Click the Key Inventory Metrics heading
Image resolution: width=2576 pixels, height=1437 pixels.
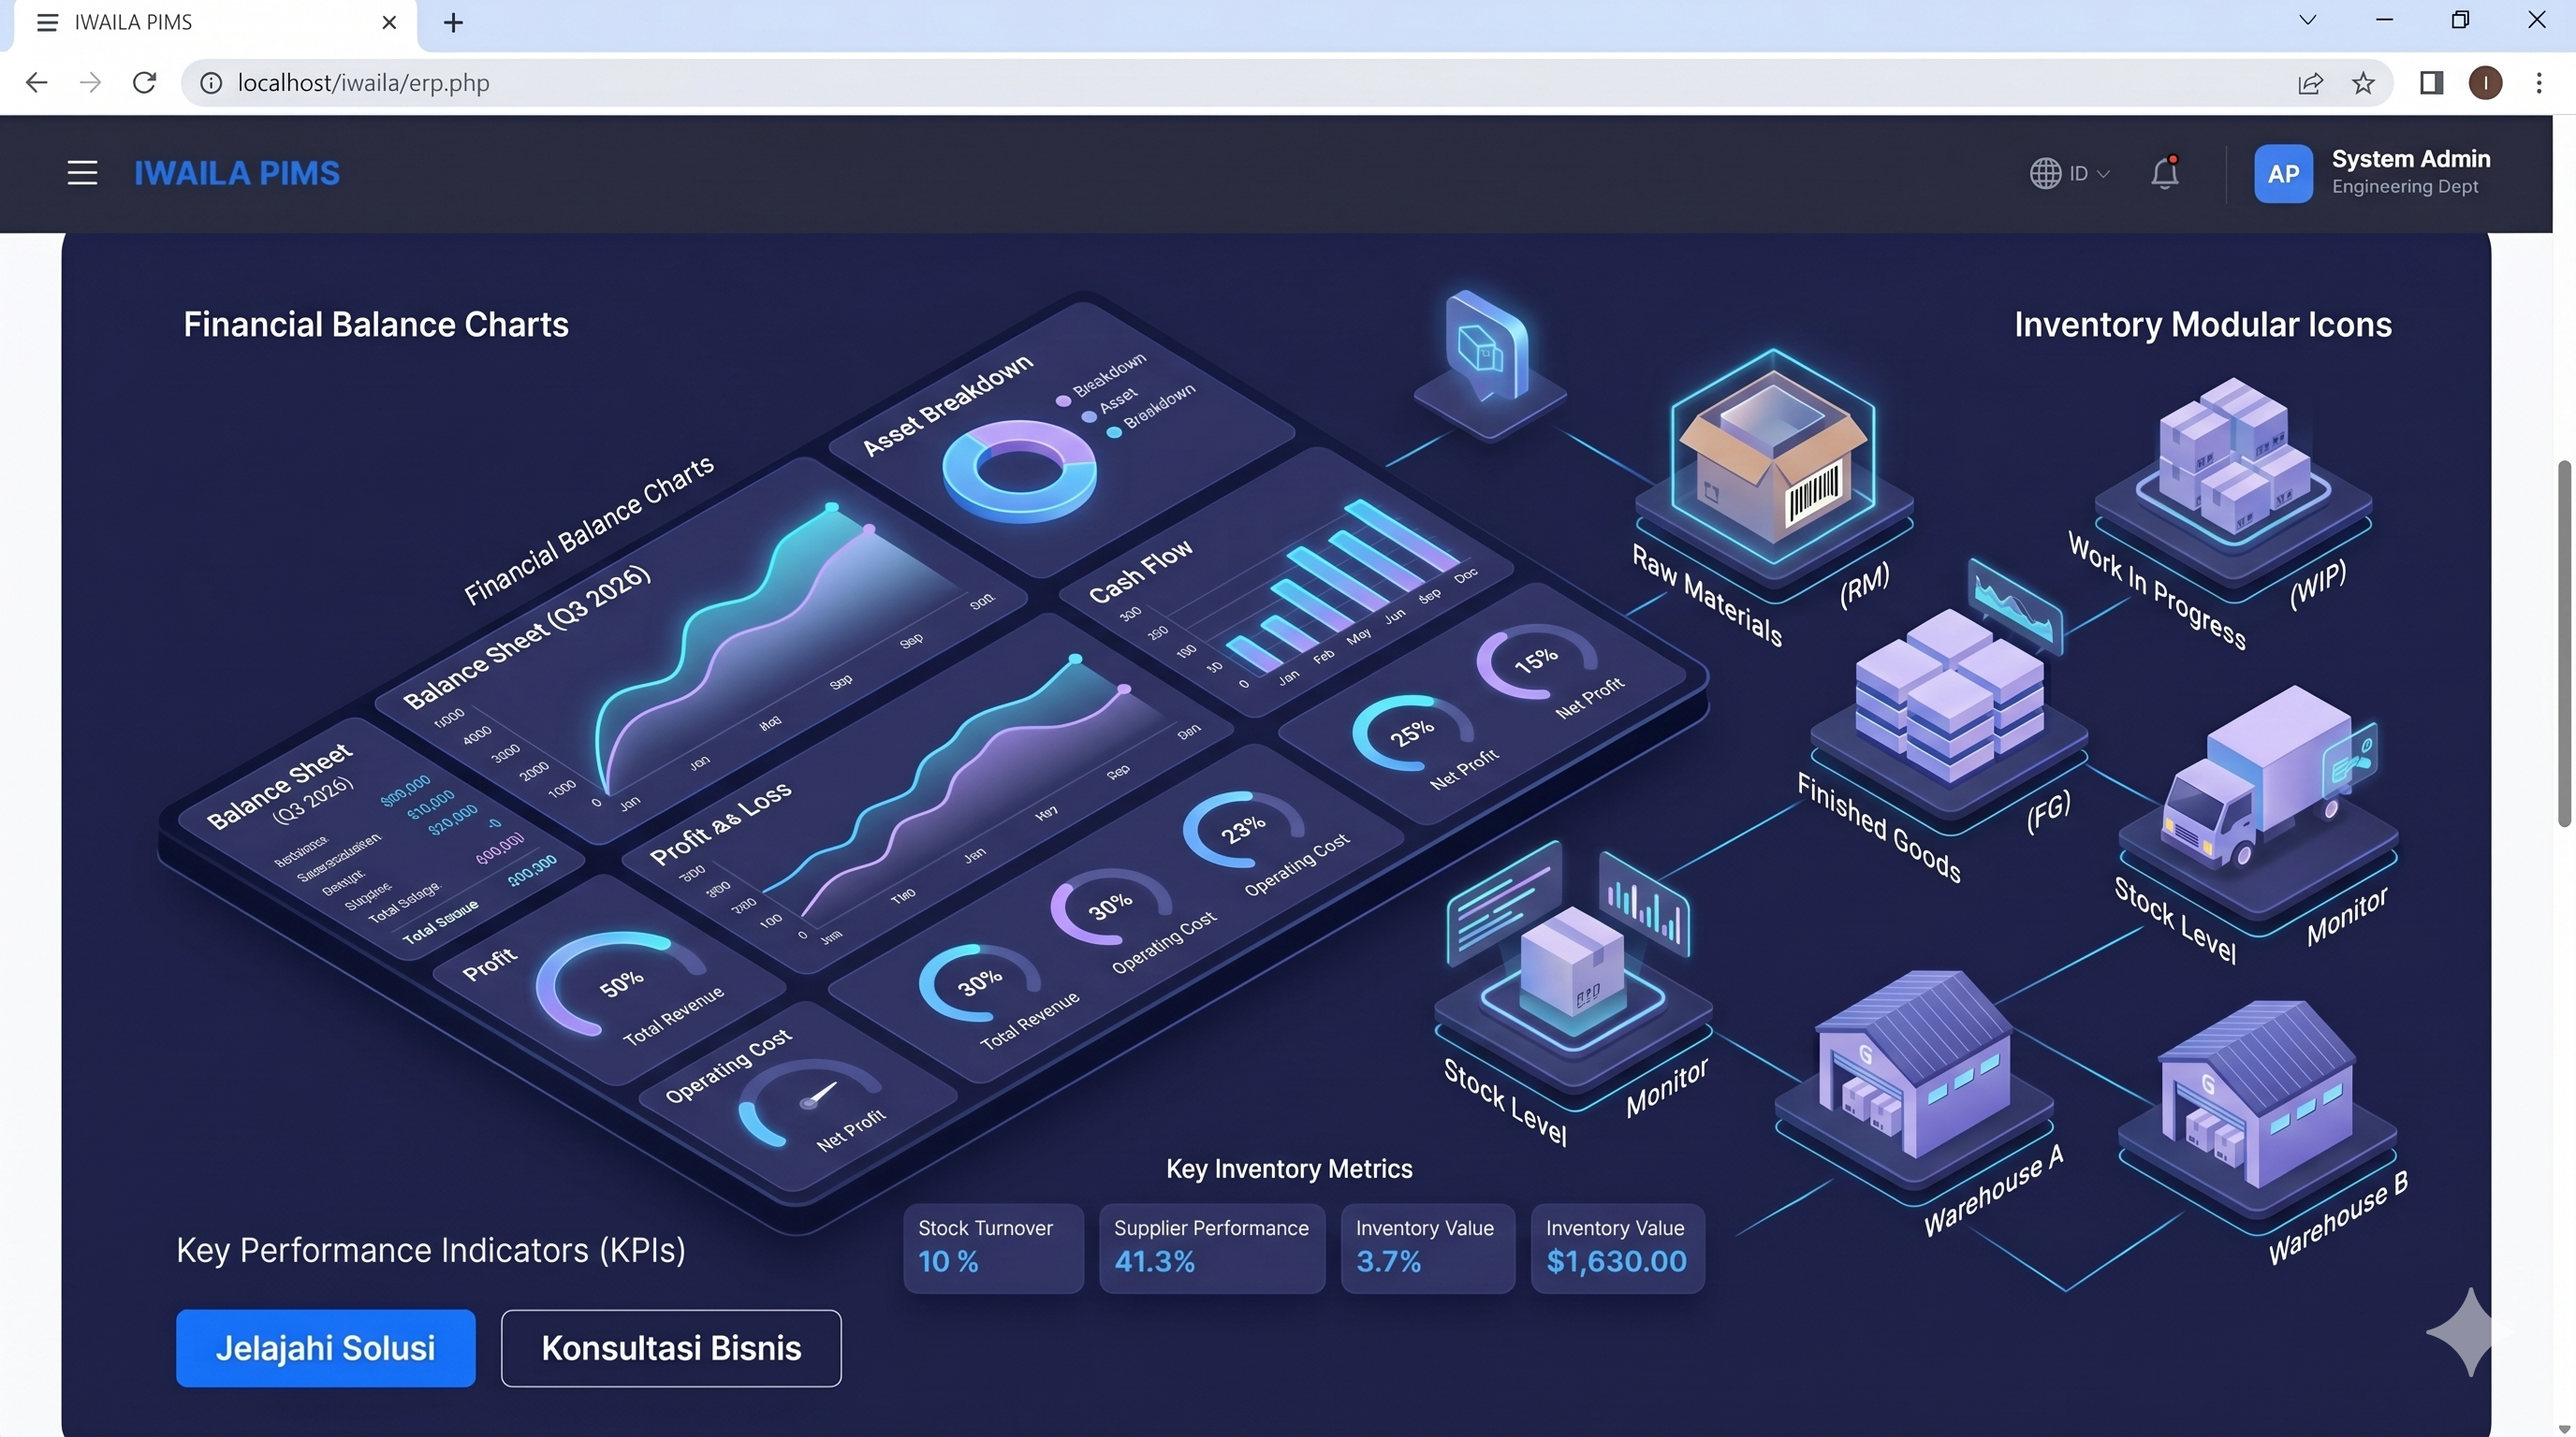pos(1289,1169)
